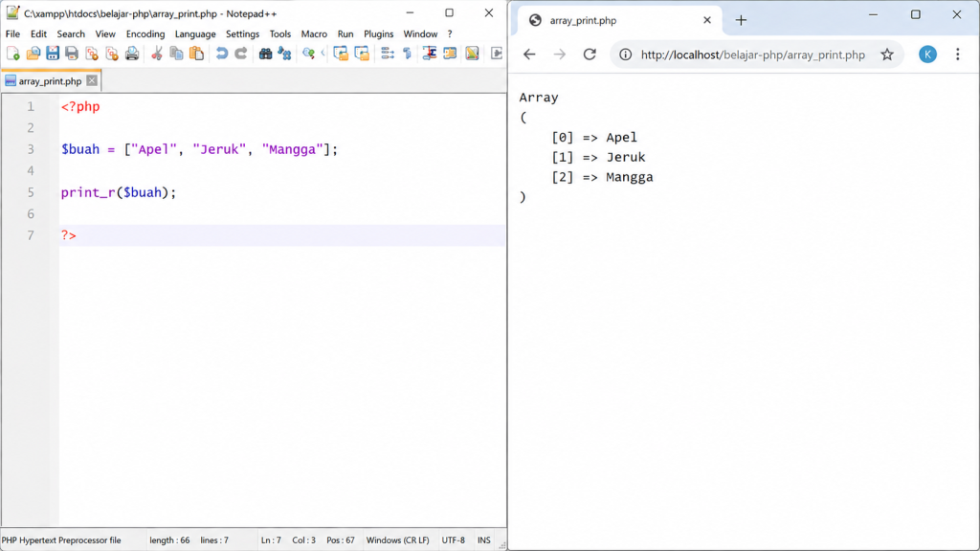Toggle Show All Characters pilcrow icon
Viewport: 980px width, 551px height.
click(408, 54)
